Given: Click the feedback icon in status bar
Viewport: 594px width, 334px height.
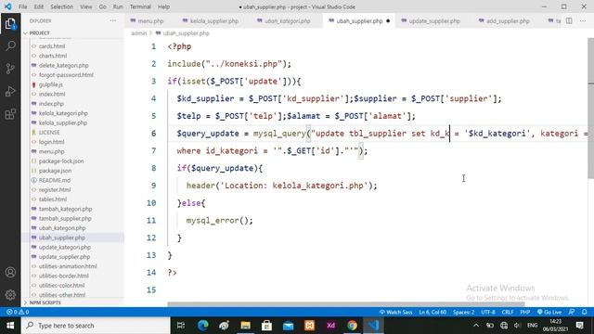Looking at the screenshot, I should pos(572,312).
